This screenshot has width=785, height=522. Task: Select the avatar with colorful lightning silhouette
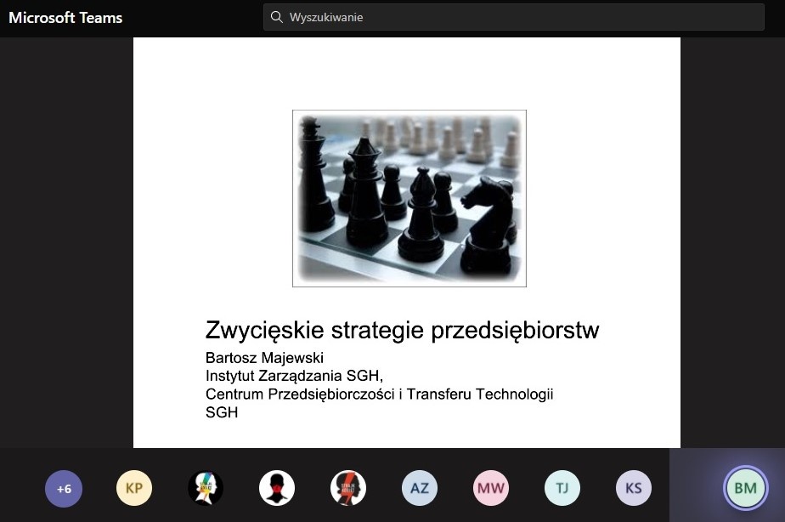click(206, 488)
